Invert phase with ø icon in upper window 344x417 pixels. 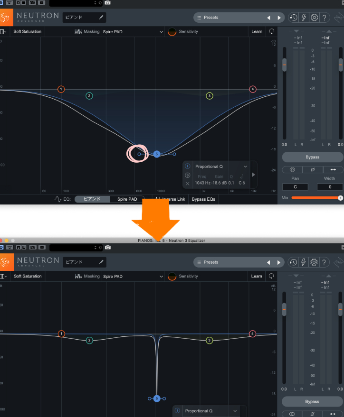click(x=313, y=170)
